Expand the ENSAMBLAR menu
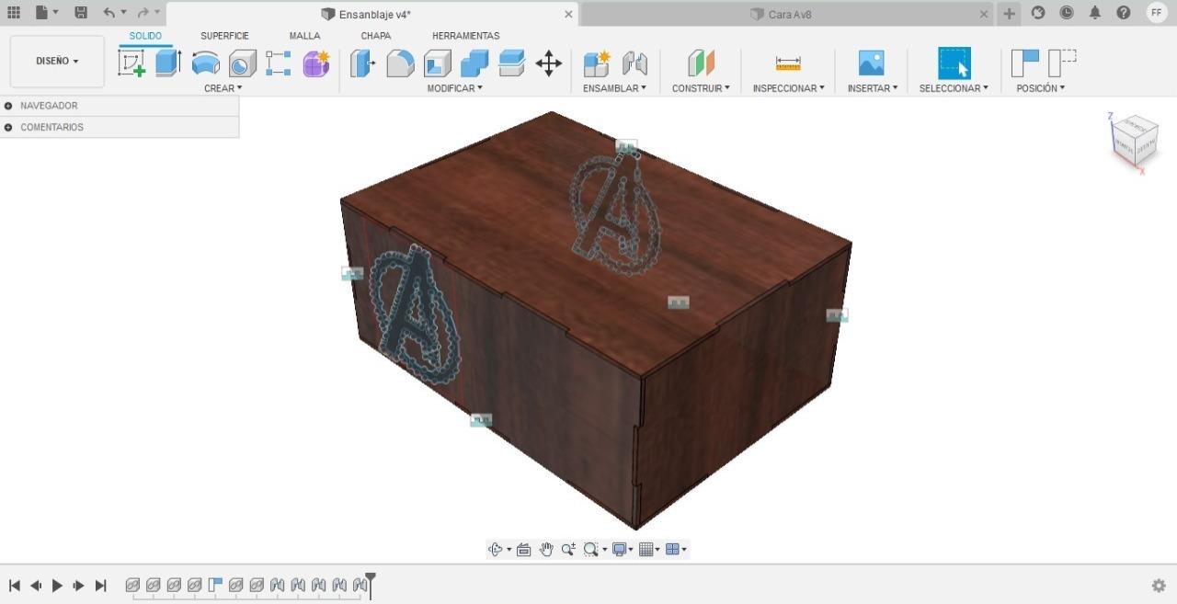The width and height of the screenshot is (1177, 604). pos(614,88)
